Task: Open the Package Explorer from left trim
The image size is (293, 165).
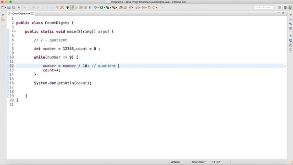Action: 3,19
